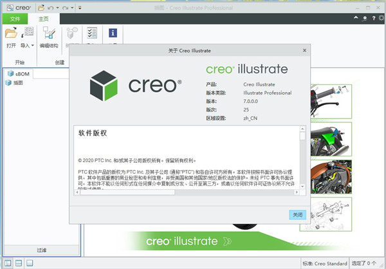Click the 关闭 button in About dialog

(x=297, y=214)
